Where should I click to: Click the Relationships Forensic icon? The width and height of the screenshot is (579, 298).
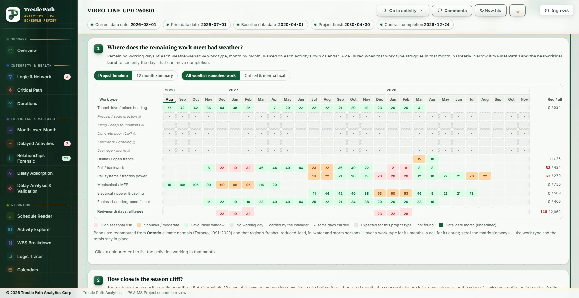coord(11,158)
